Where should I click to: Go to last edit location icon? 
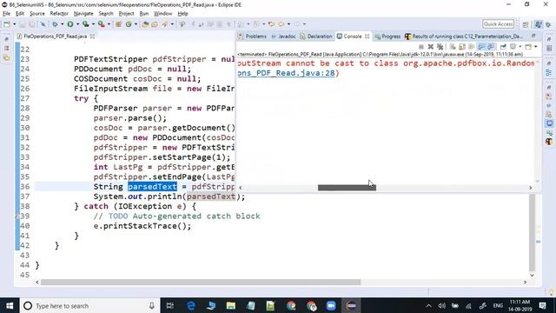pyautogui.click(x=271, y=24)
